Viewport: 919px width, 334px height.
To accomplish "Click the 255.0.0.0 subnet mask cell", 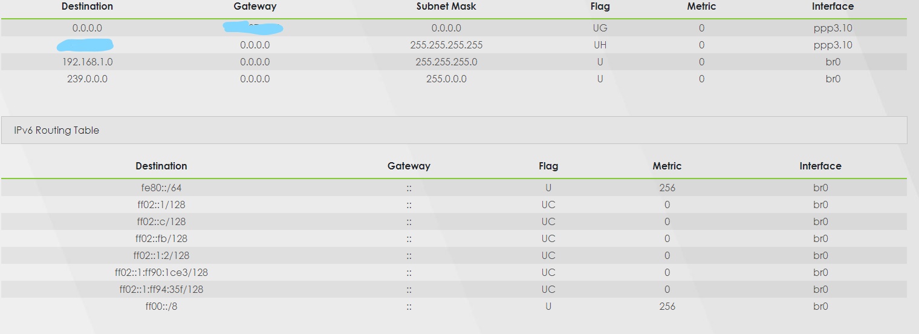I will 446,79.
